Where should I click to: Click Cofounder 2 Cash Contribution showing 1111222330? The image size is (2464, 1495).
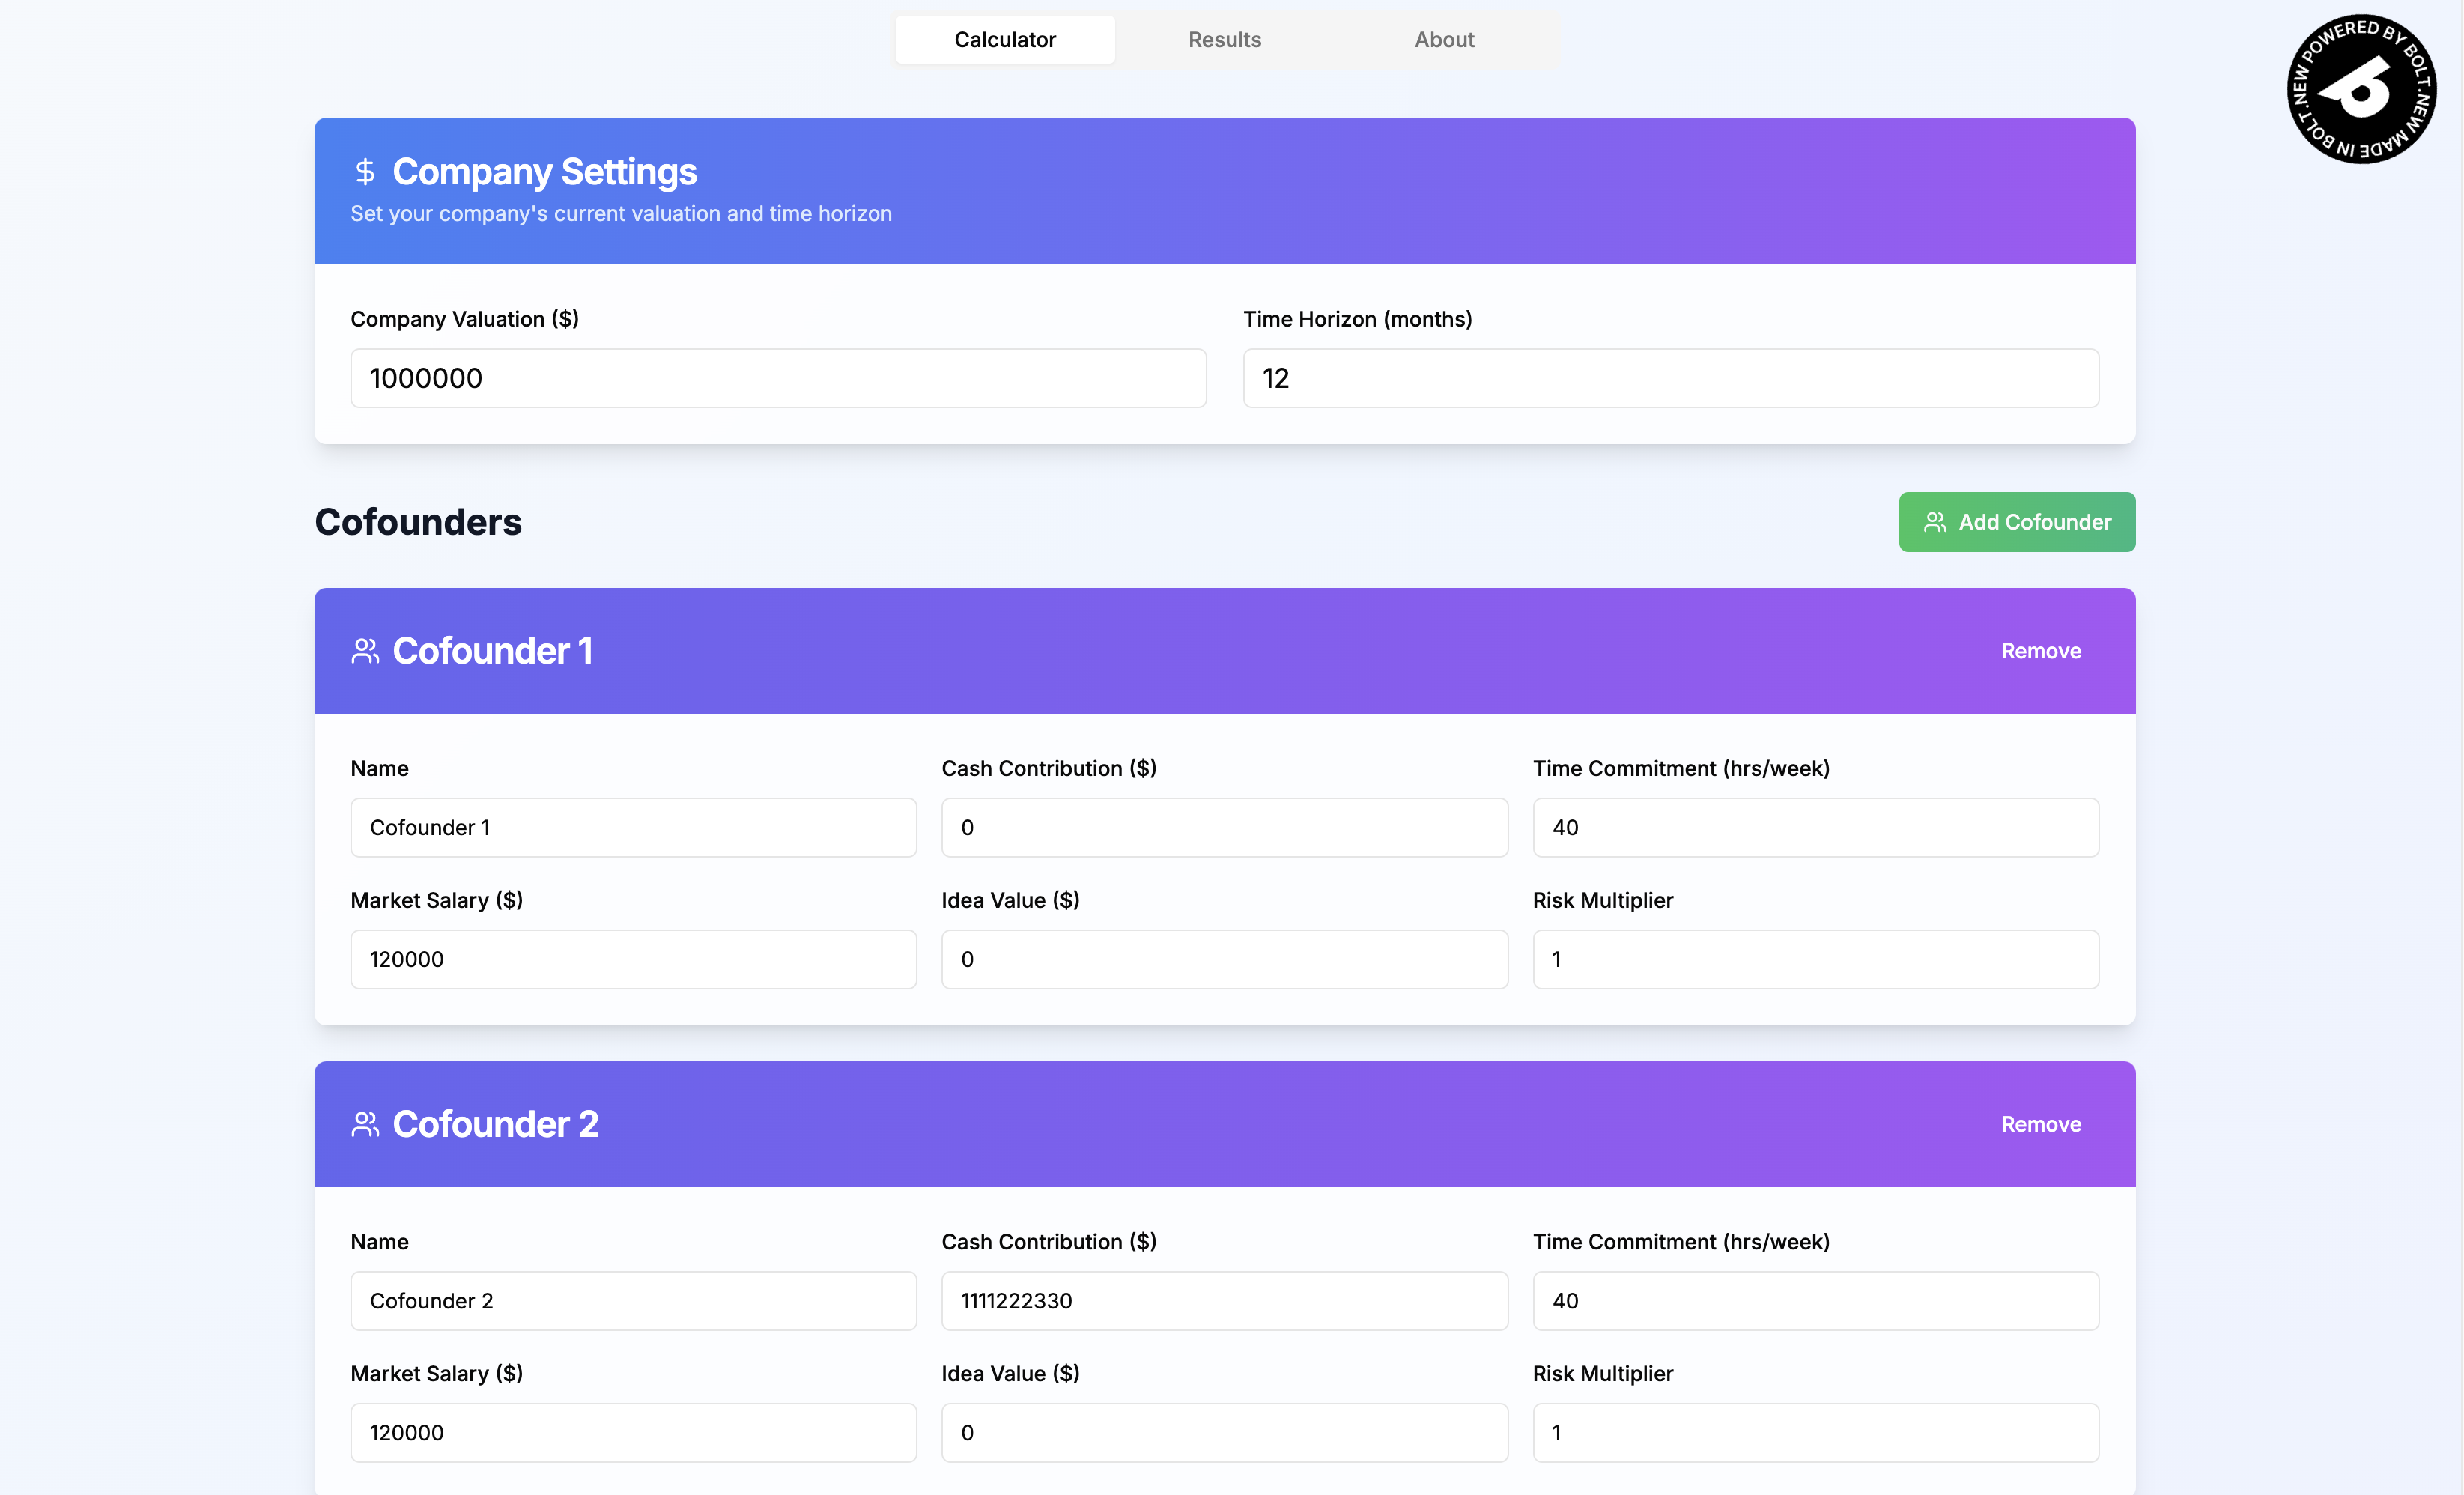coord(1224,1300)
